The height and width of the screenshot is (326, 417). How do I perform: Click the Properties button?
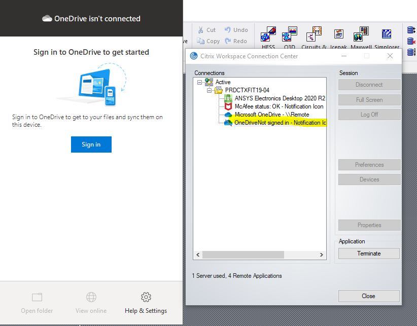(369, 225)
